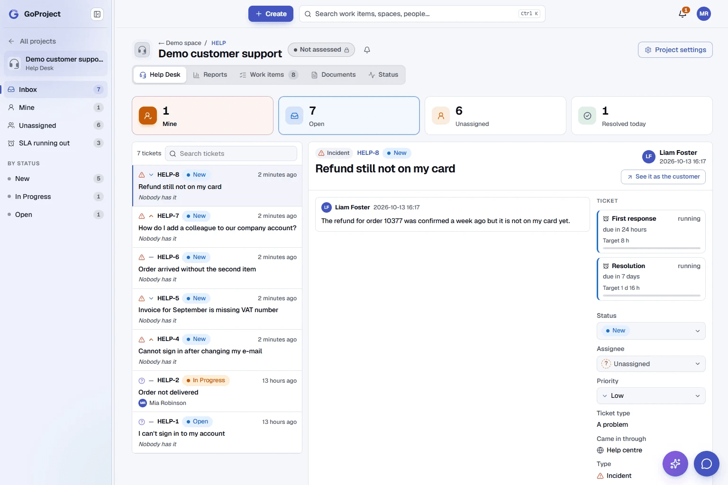Click the Create button
Viewport: 728px width, 485px height.
pos(271,14)
